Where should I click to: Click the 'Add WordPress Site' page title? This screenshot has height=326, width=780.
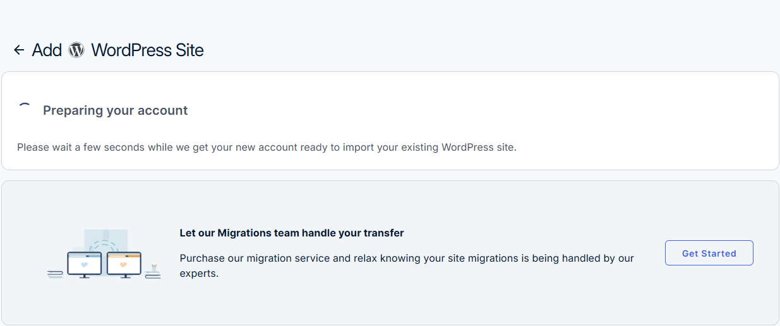coord(117,50)
